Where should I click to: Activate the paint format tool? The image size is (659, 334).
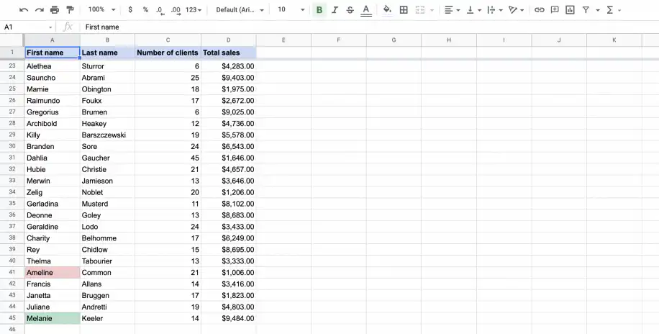[71, 9]
